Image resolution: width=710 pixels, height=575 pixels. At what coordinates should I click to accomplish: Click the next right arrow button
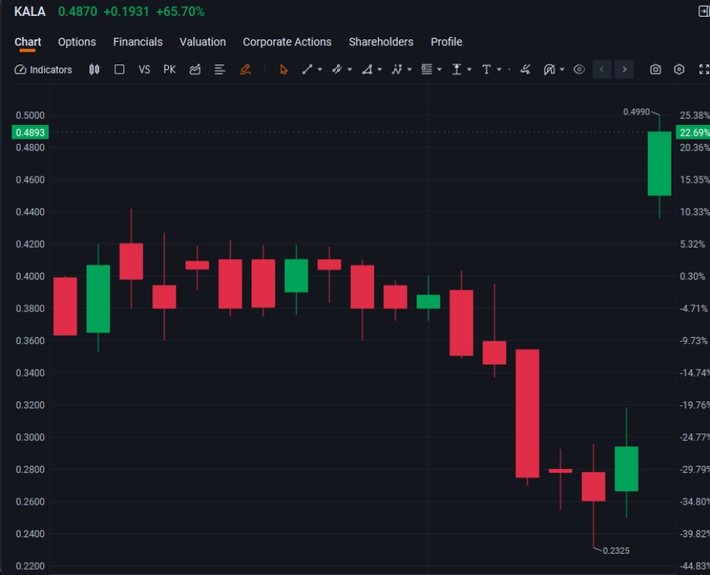[624, 69]
